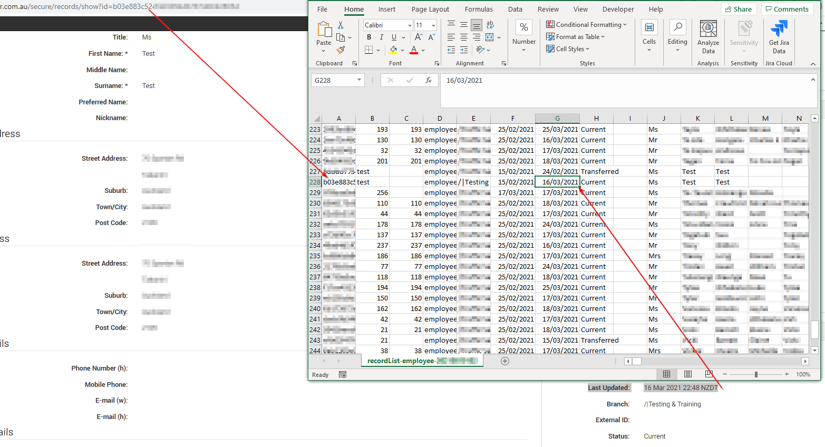Toggle Wrap Text

pos(490,25)
